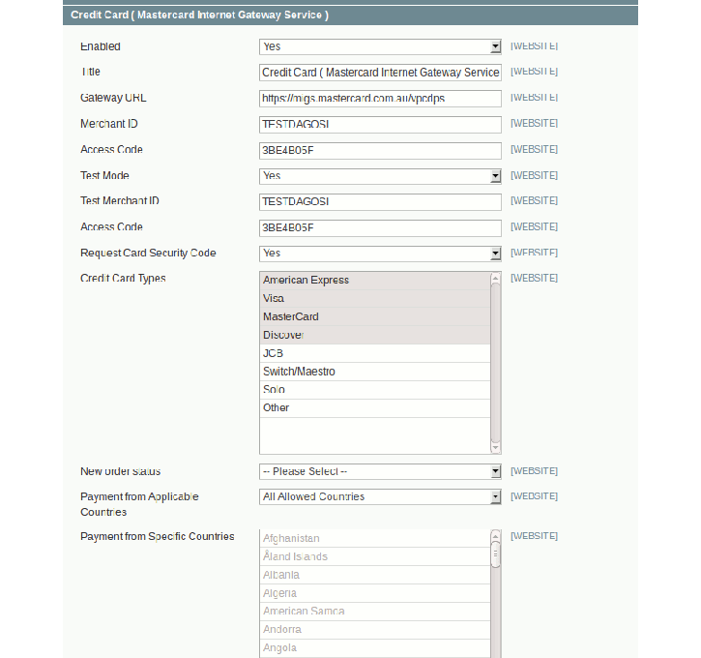Open the New order status dropdown
Image resolution: width=701 pixels, height=658 pixels.
pos(380,471)
